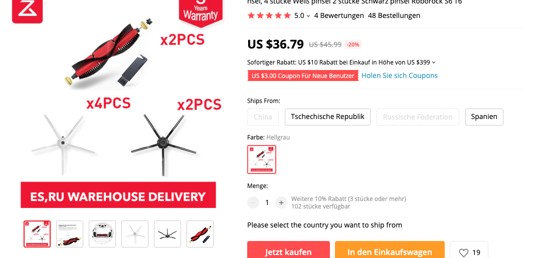The image size is (537, 258).
Task: Click the wishlist heart icon
Action: (463, 252)
